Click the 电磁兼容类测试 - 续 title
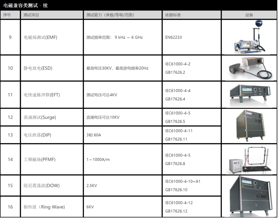278x218 pixels. (x=26, y=5)
